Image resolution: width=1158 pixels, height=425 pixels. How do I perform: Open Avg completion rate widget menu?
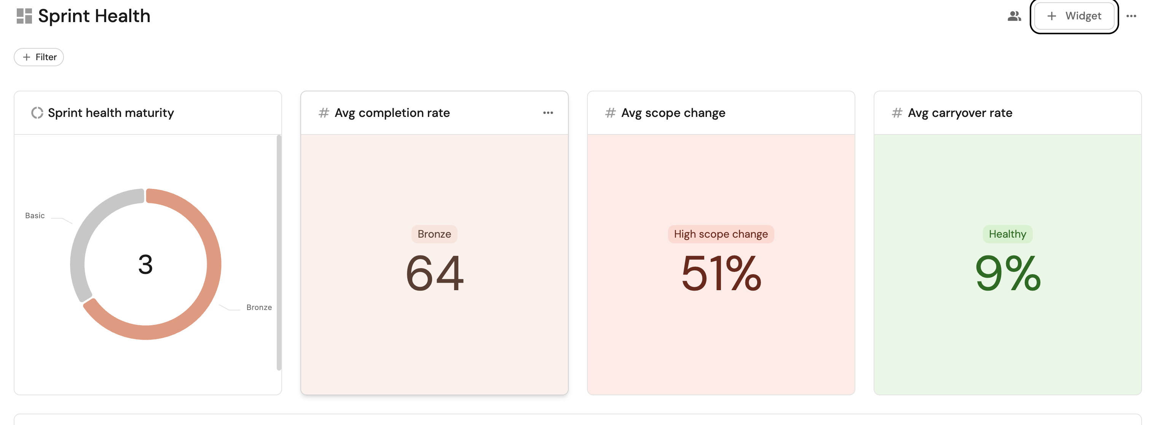click(547, 113)
